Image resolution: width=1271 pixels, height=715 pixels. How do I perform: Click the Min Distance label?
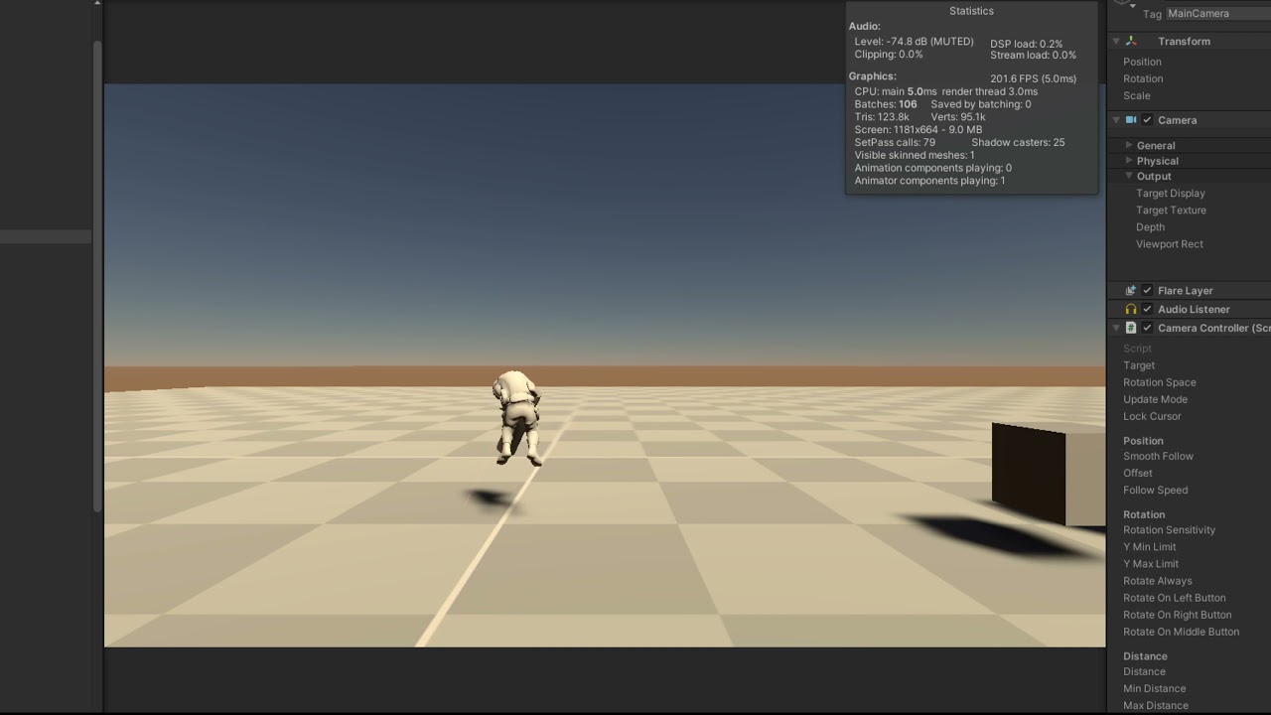click(x=1155, y=689)
